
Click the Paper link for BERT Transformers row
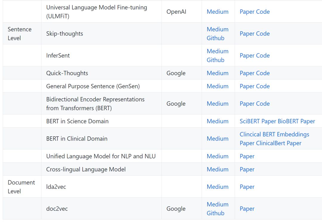[247, 104]
